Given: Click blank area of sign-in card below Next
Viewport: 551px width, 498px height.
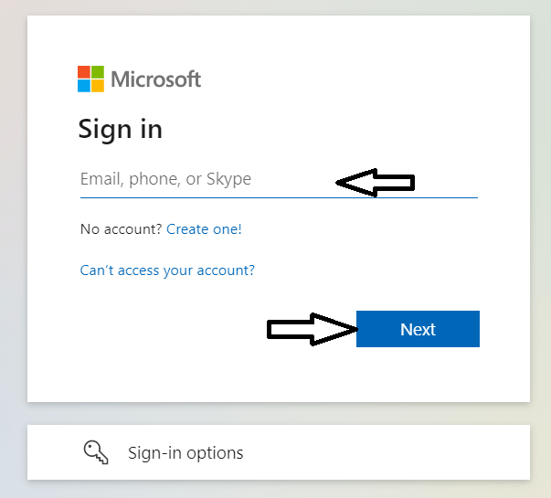Looking at the screenshot, I should pyautogui.click(x=279, y=376).
